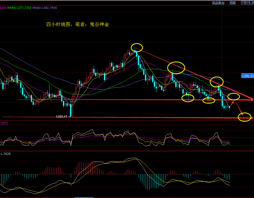Click the yellow circle at the highest peak
Viewport: 254px width, 198px height.
[x=137, y=47]
